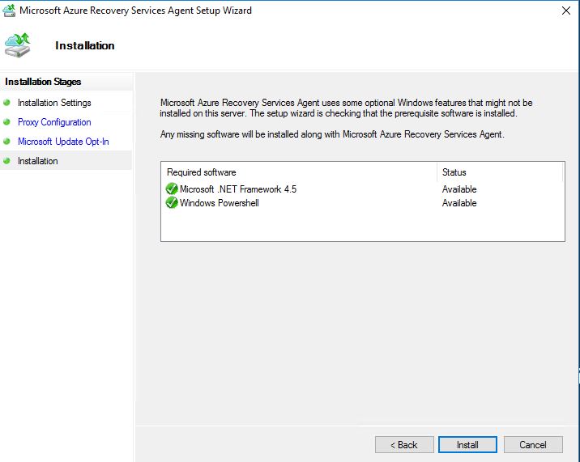Click the cloud backup drive header icon
Image resolution: width=580 pixels, height=462 pixels.
[x=17, y=45]
